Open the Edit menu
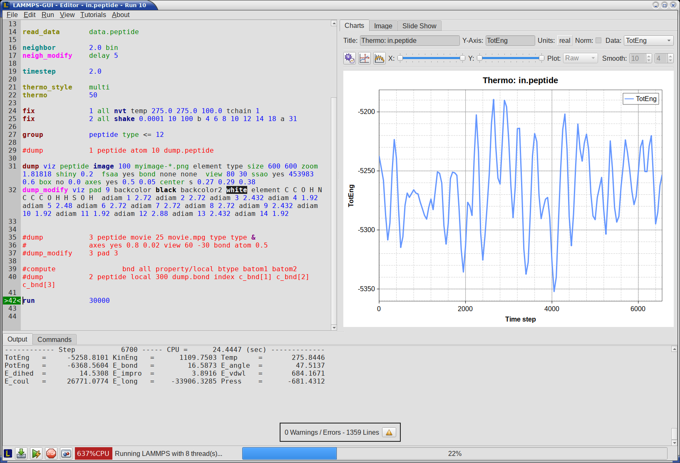Image resolution: width=680 pixels, height=463 pixels. coord(30,15)
